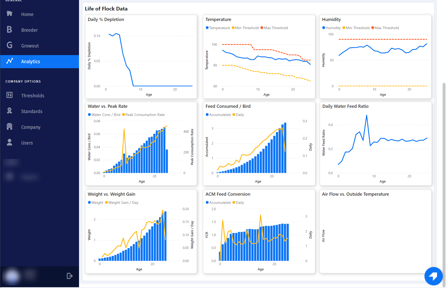Screen dimensions: 446x288
Task: Click the Water vs. Peak Rate title
Action: tap(108, 106)
